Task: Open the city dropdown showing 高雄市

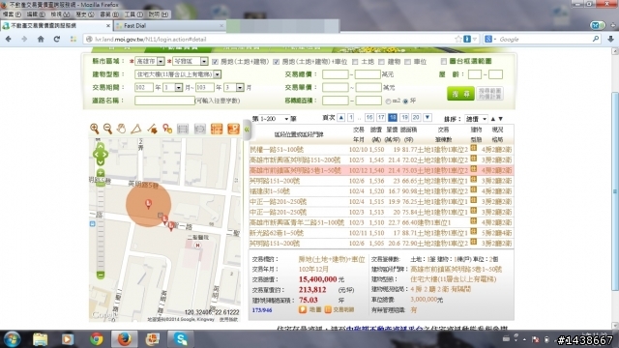Action: (150, 62)
